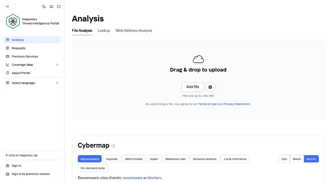This screenshot has width=332, height=182.
Task: Click the cloud upload icon
Action: (198, 59)
